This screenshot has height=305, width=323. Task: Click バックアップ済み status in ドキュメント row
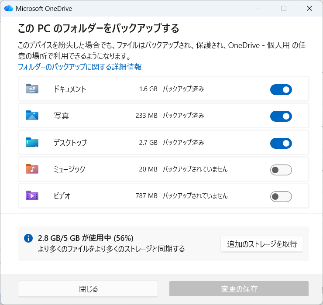(183, 89)
